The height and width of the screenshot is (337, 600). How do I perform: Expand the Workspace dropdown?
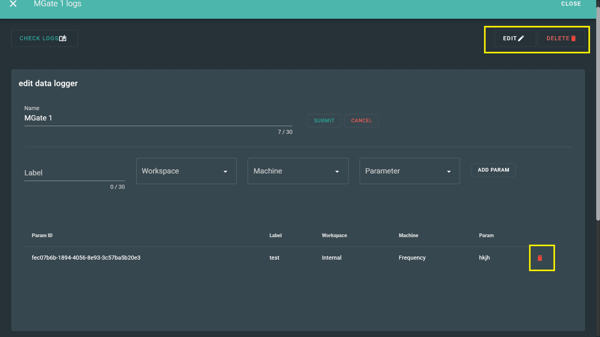[x=186, y=171]
